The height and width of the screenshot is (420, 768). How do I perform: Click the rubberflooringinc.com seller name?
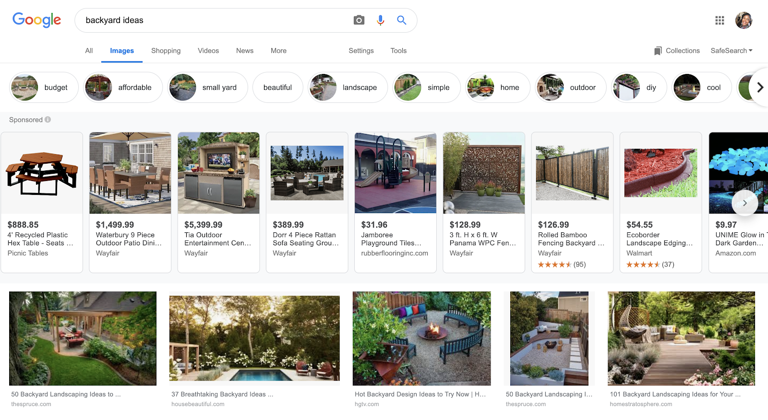pyautogui.click(x=395, y=253)
